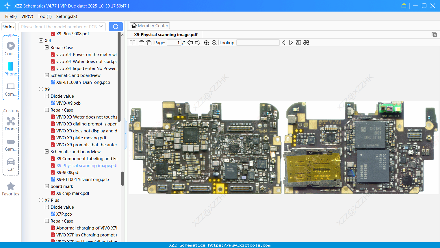The image size is (440, 248).
Task: Rotate the page clockwise
Action: click(x=149, y=43)
